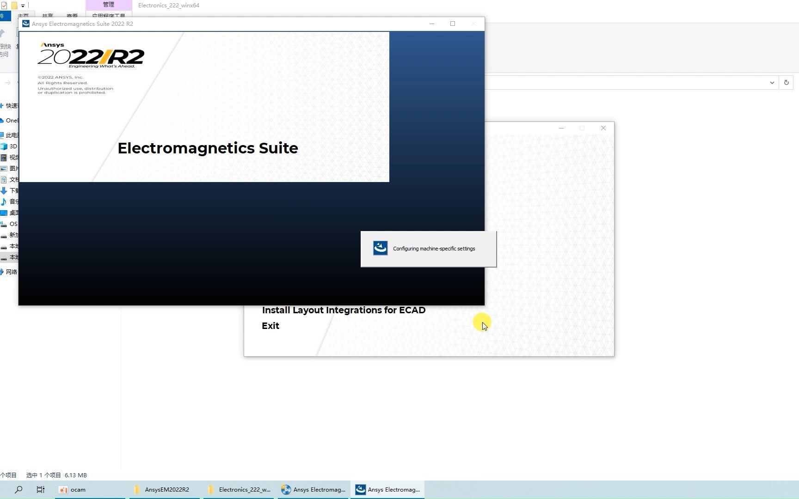Open the 下载 downloads arrow folder in sidebar
Viewport: 799px width, 499px height.
9,191
